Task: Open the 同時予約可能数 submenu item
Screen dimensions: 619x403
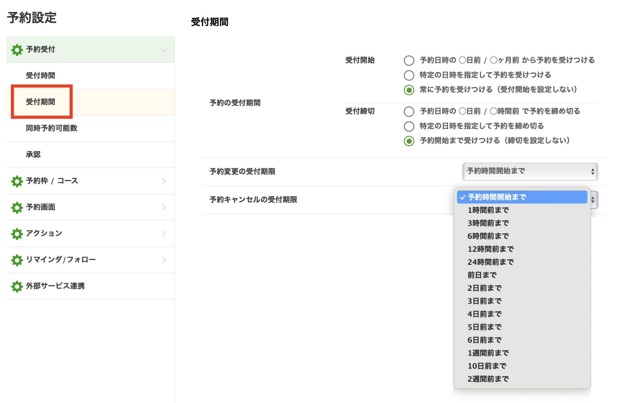Action: 90,129
